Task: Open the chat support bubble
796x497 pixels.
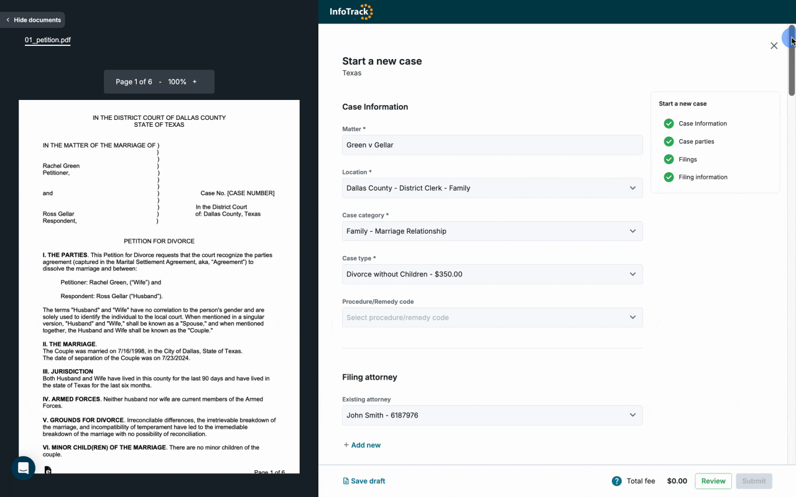Action: pos(23,468)
